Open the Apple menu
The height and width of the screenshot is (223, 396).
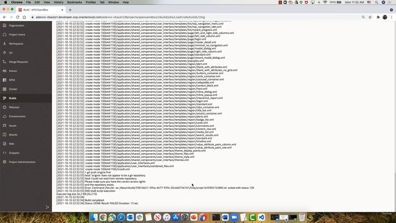click(x=6, y=2)
